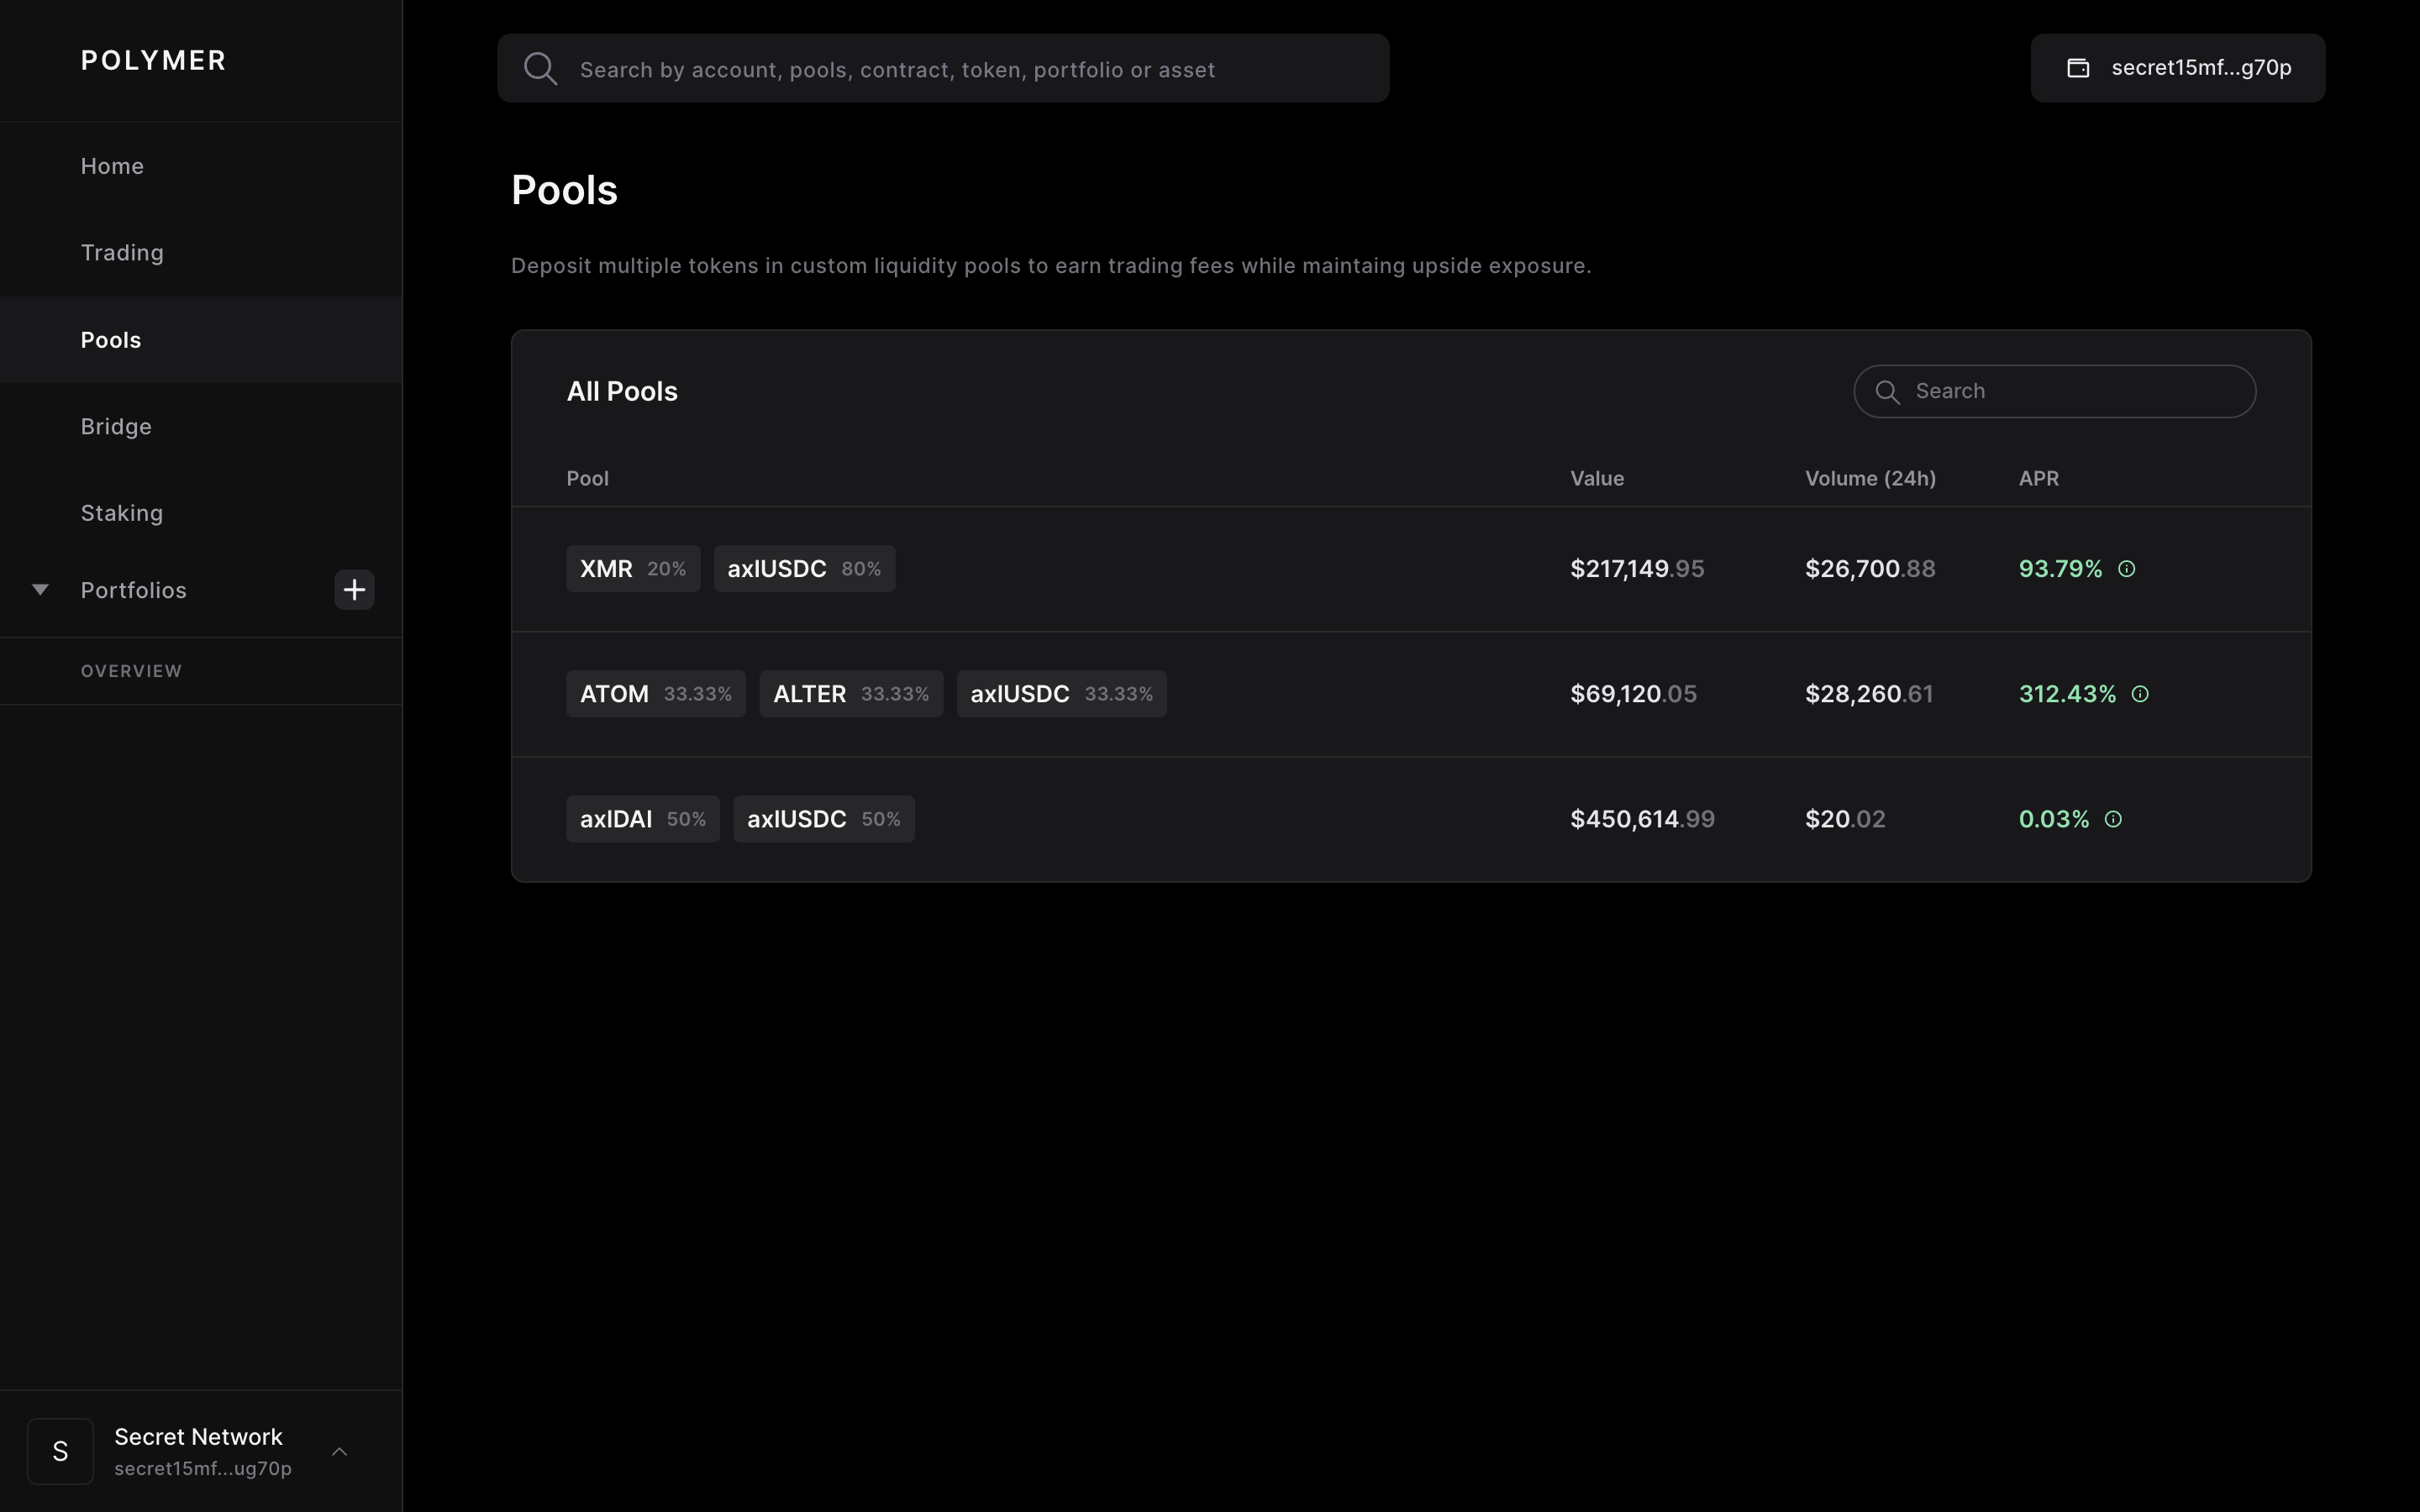Go to the Bridge section
This screenshot has width=2420, height=1512.
(116, 426)
